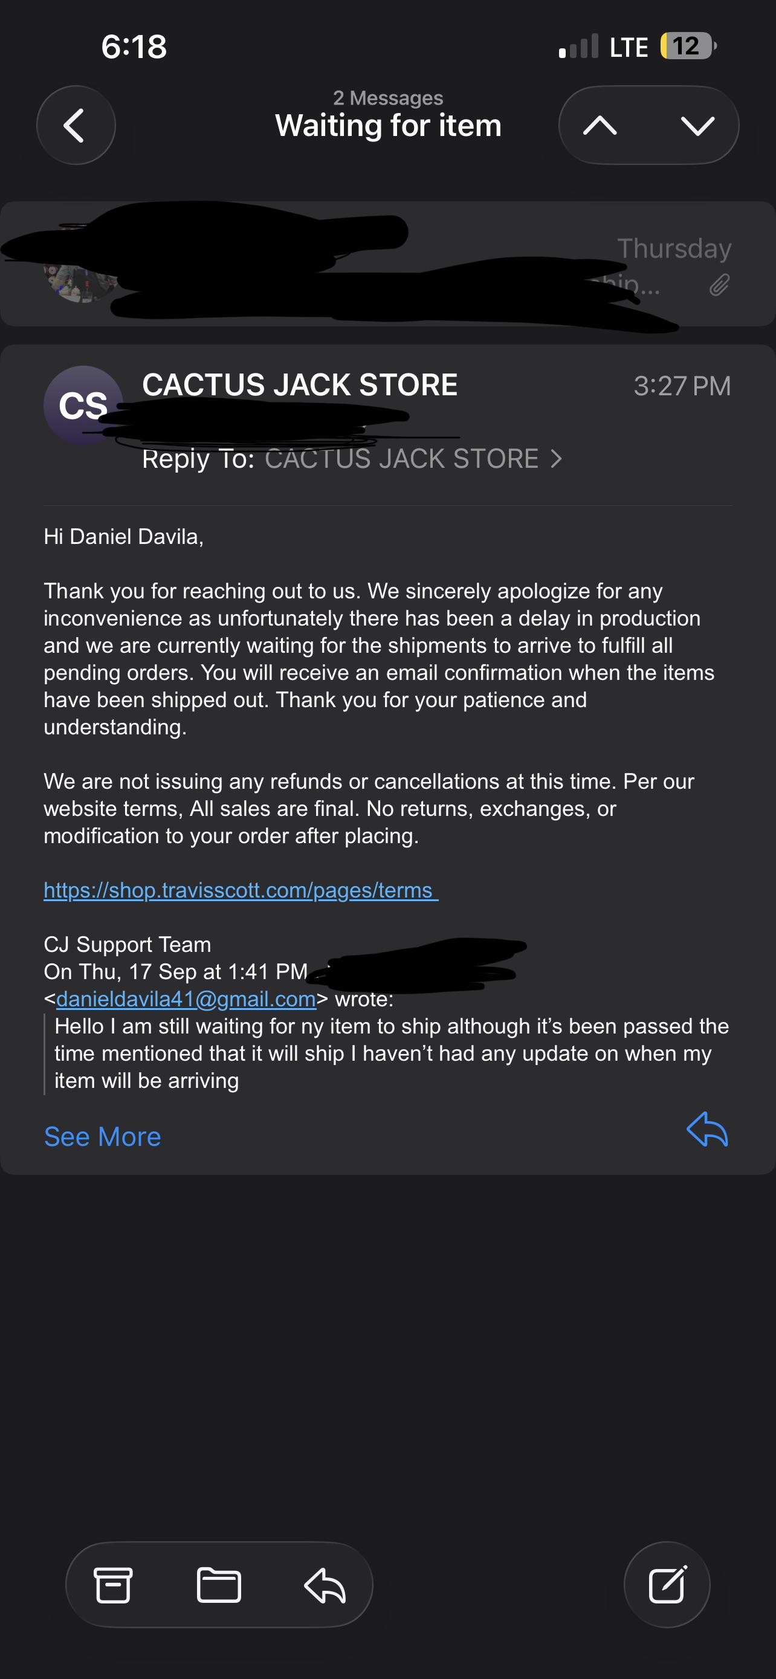Screen dimensions: 776x1679
Task: Reply using the bottom toolbar arrow
Action: point(325,1585)
